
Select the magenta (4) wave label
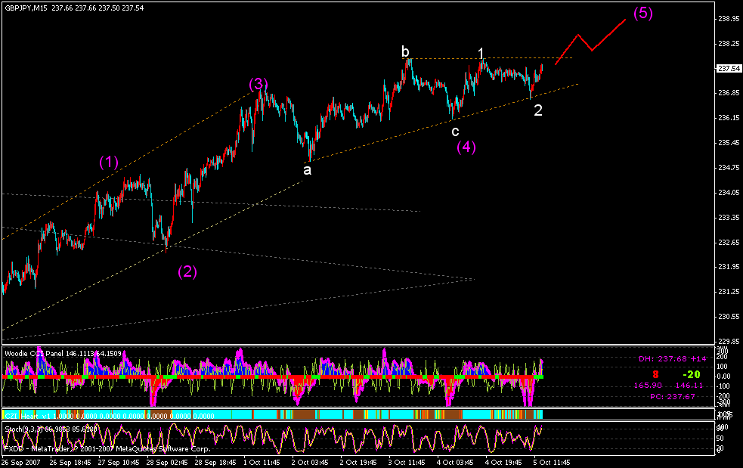pyautogui.click(x=466, y=147)
